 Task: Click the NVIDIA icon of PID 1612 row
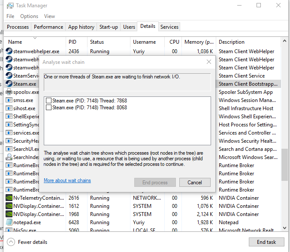tap(9, 206)
